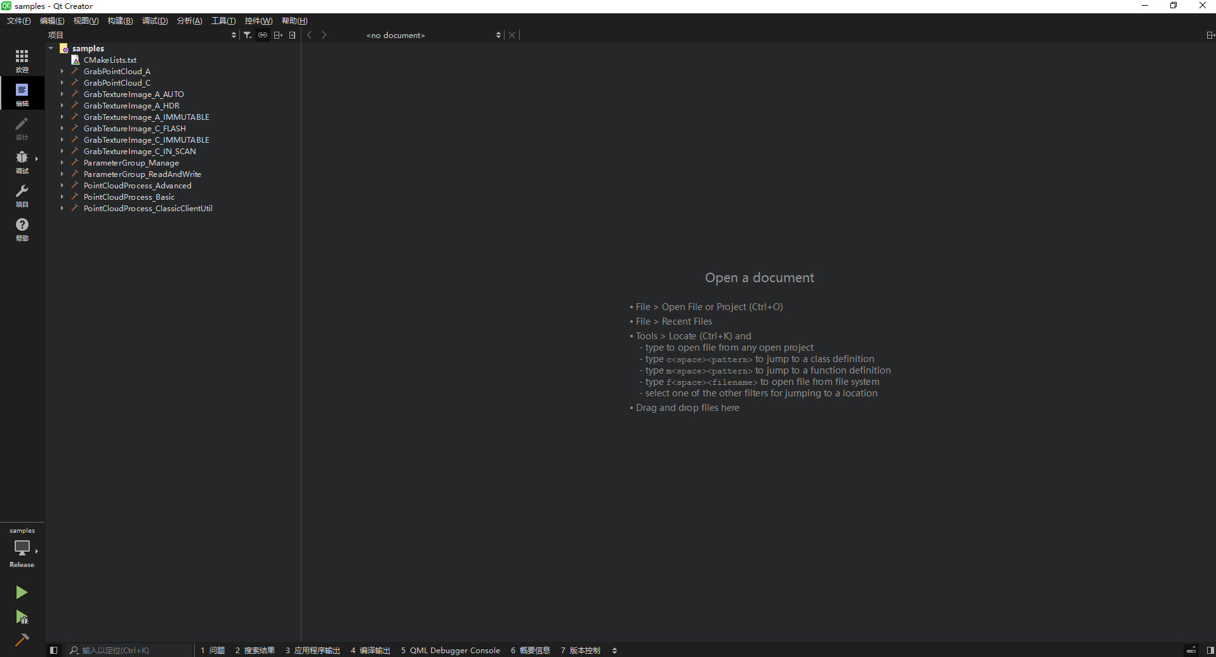The height and width of the screenshot is (657, 1216).
Task: Expand the GrabPointCloud_A tree node
Action: pos(62,72)
